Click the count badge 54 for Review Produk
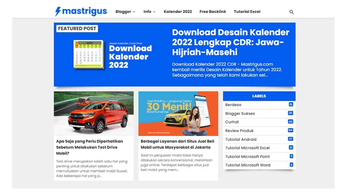Image resolution: width=347 pixels, height=195 pixels. tap(291, 130)
